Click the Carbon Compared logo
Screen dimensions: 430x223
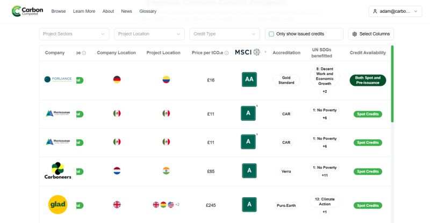pyautogui.click(x=27, y=11)
